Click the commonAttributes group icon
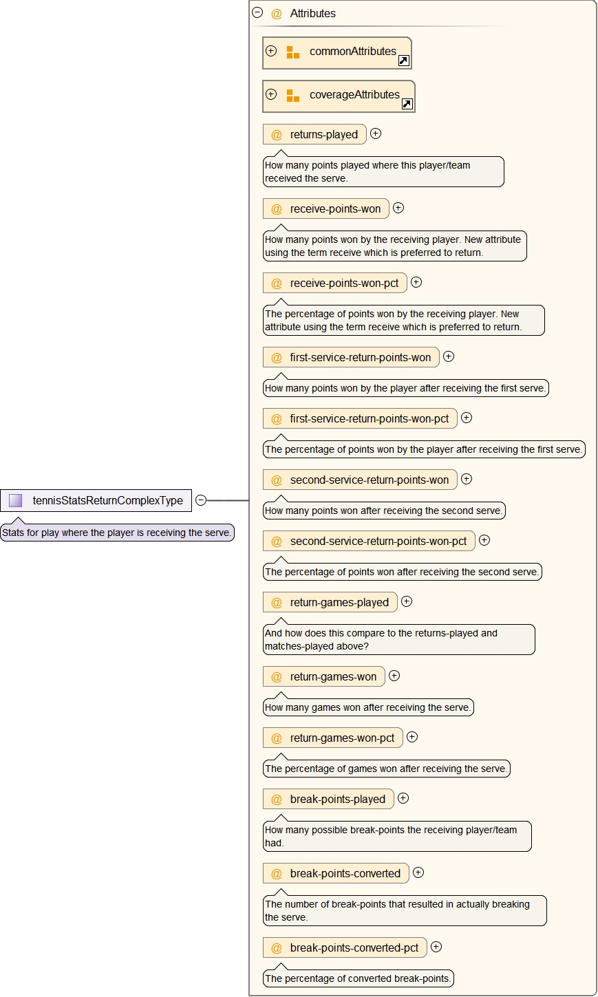The image size is (598, 997). [x=293, y=52]
